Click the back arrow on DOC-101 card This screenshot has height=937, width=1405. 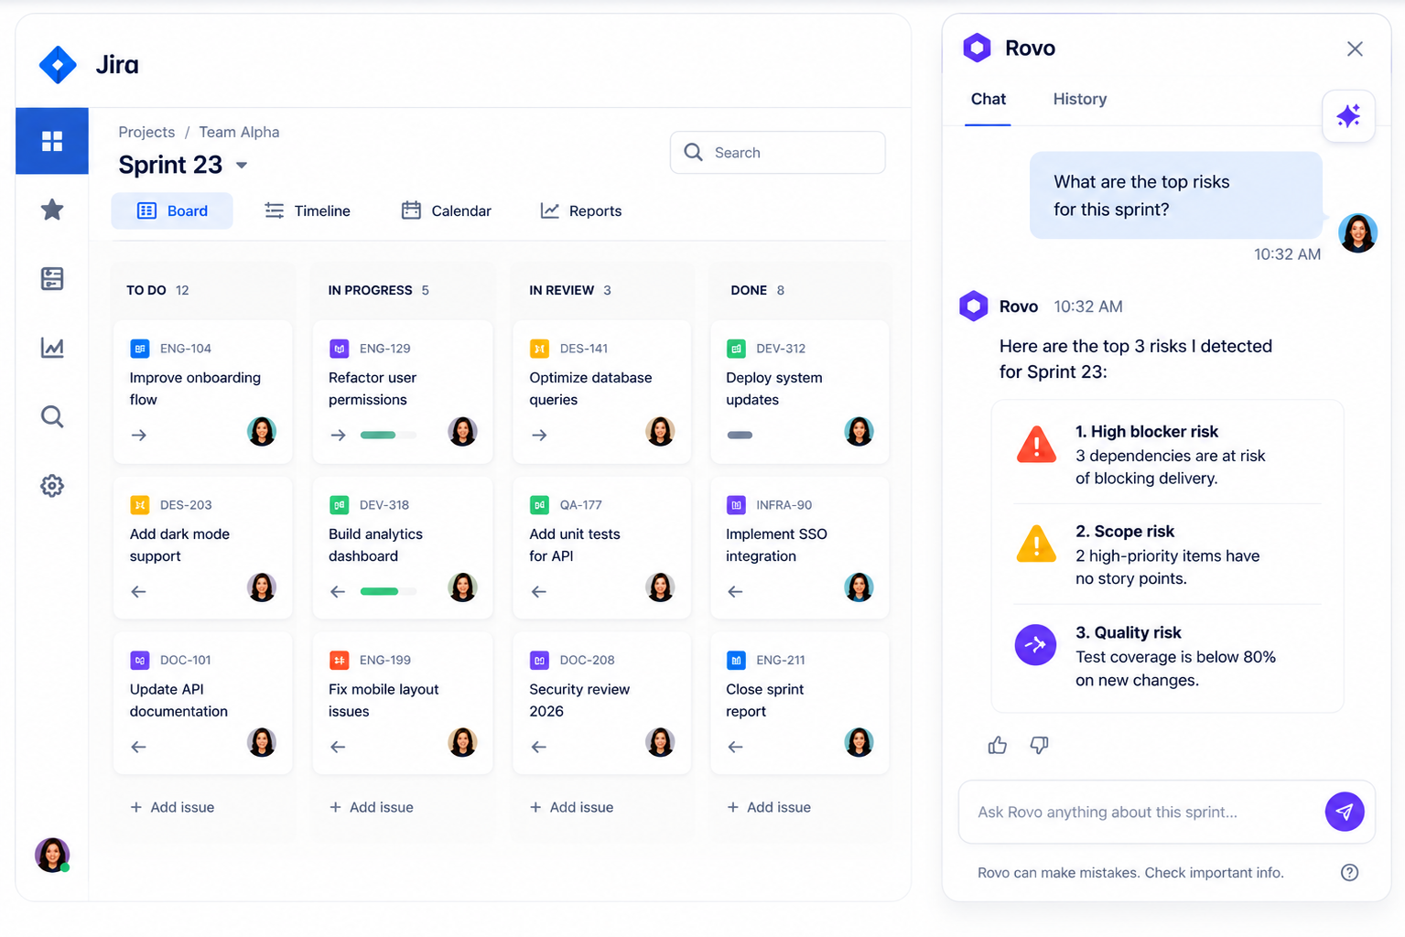click(139, 748)
